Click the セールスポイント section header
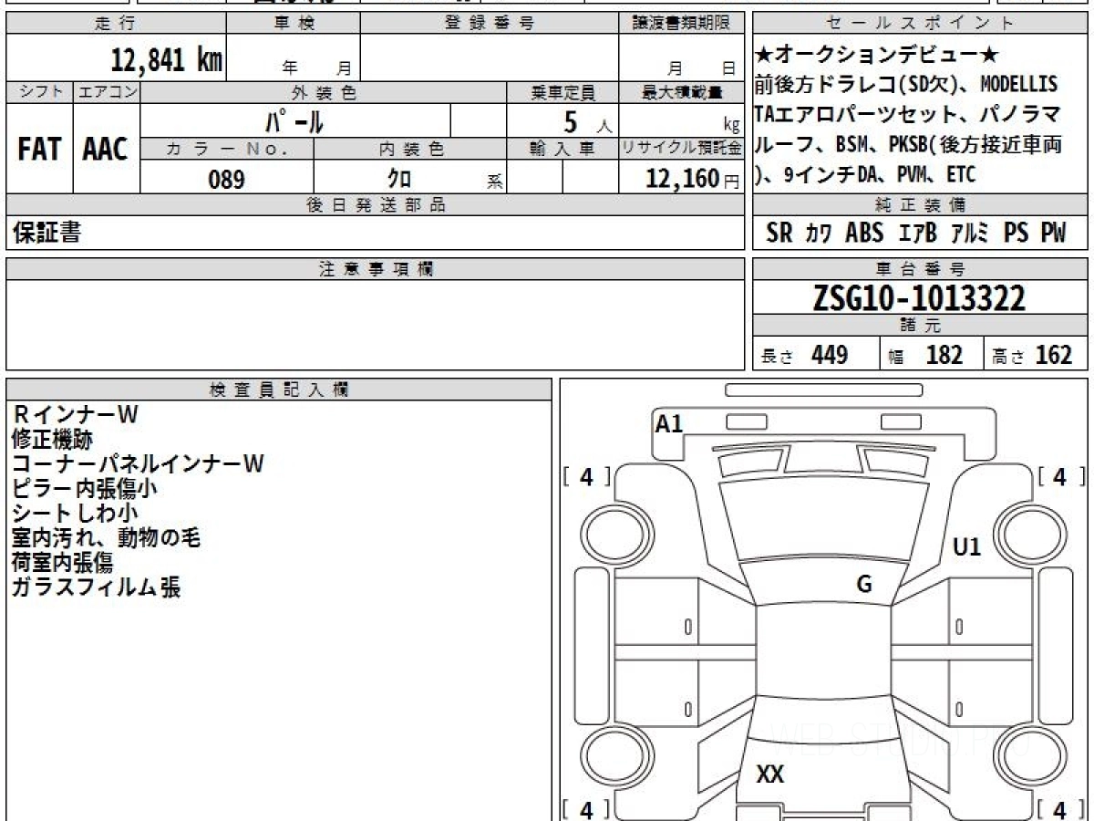Screen dimensions: 1094x821 (x=920, y=24)
